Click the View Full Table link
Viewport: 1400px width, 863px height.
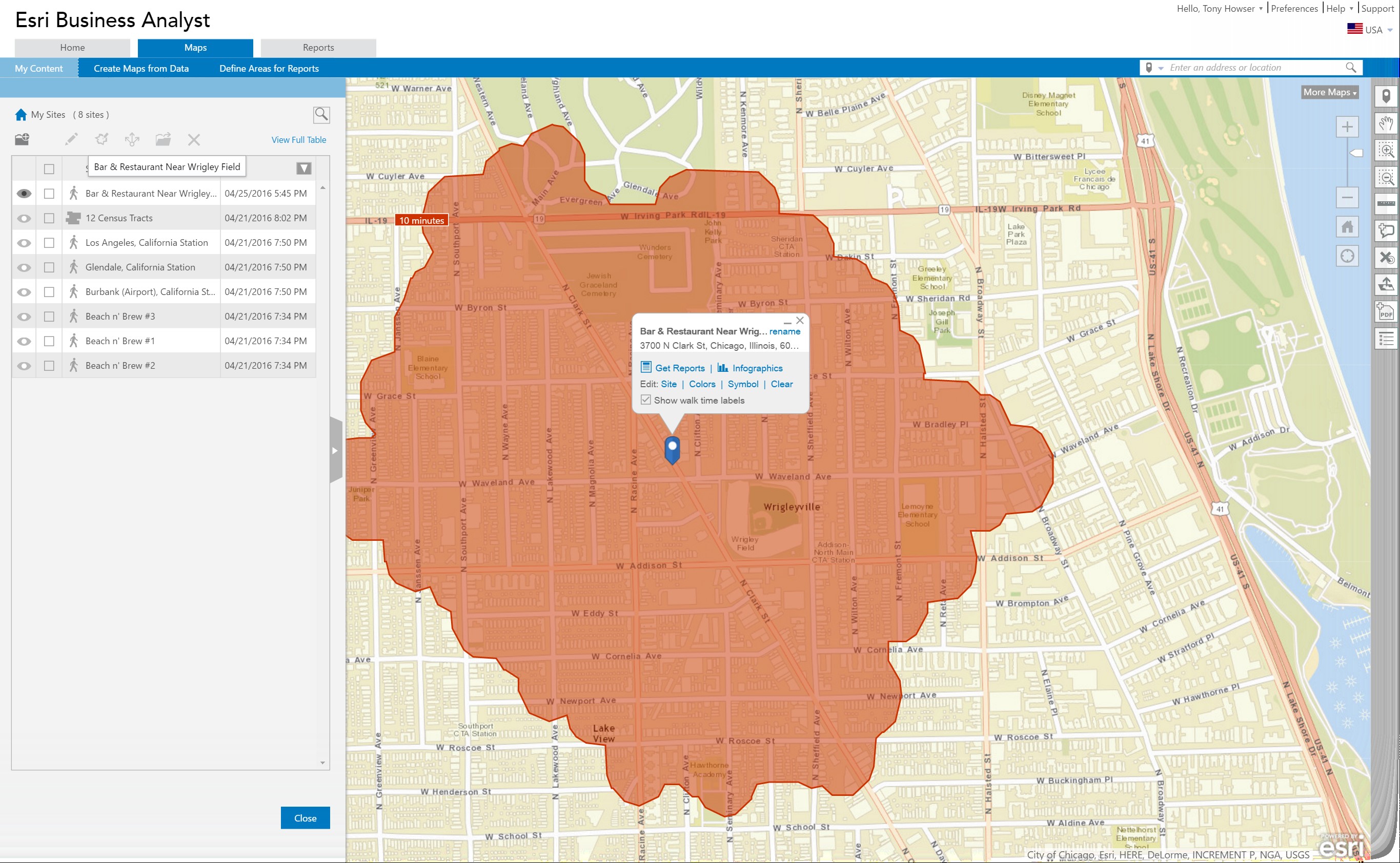(299, 140)
